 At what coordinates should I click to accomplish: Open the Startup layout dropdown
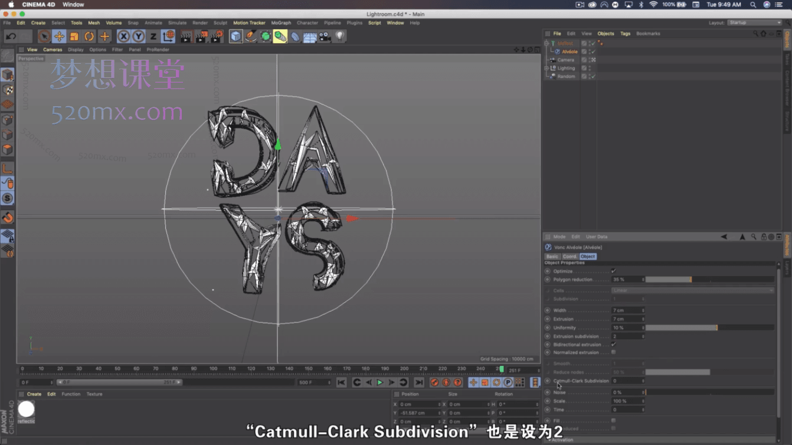(x=755, y=22)
